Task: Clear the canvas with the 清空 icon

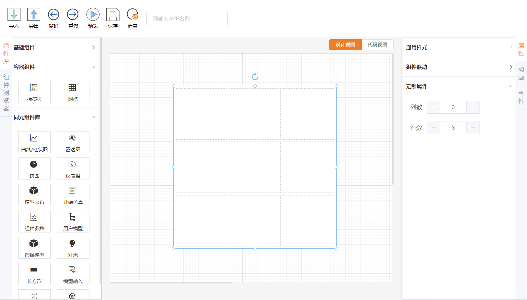Action: coord(132,15)
